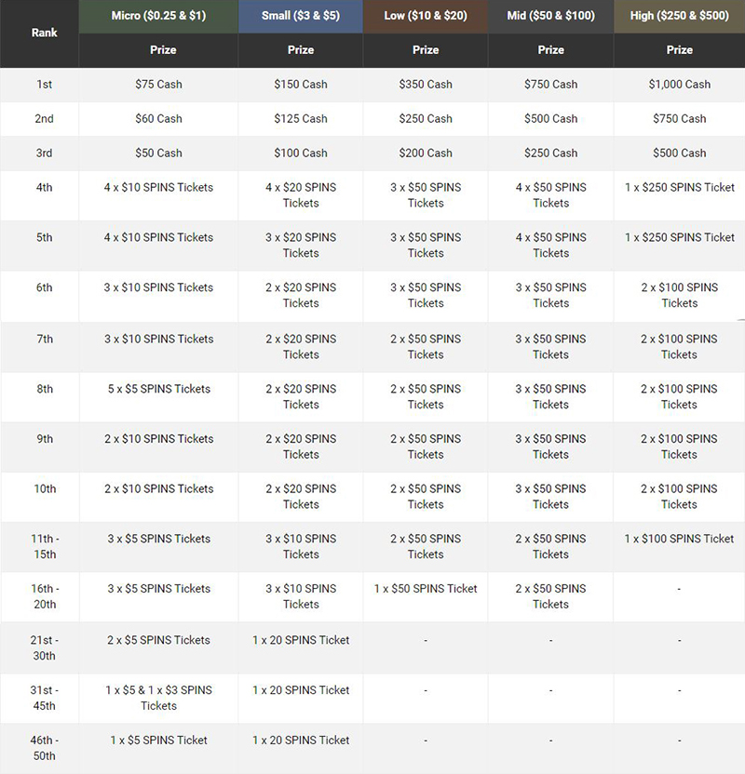Click the $350 Cash prize cell

click(x=426, y=85)
